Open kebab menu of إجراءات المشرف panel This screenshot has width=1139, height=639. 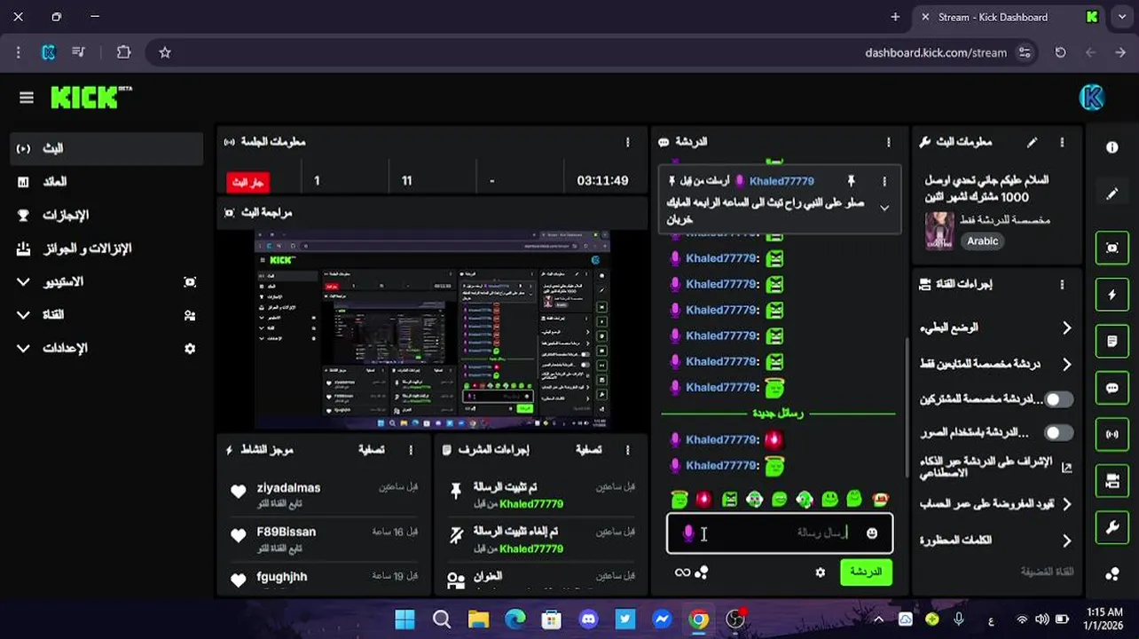(627, 450)
